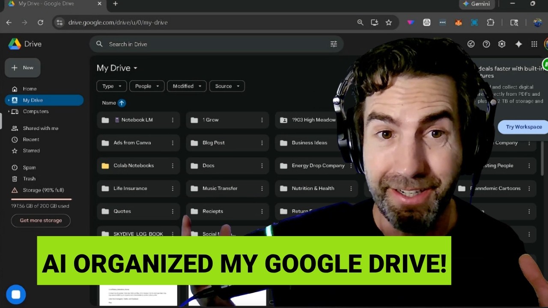
Task: Open the Modified filter dropdown
Action: click(187, 86)
